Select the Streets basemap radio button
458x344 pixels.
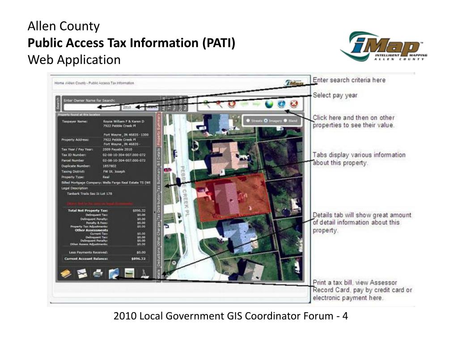click(248, 120)
